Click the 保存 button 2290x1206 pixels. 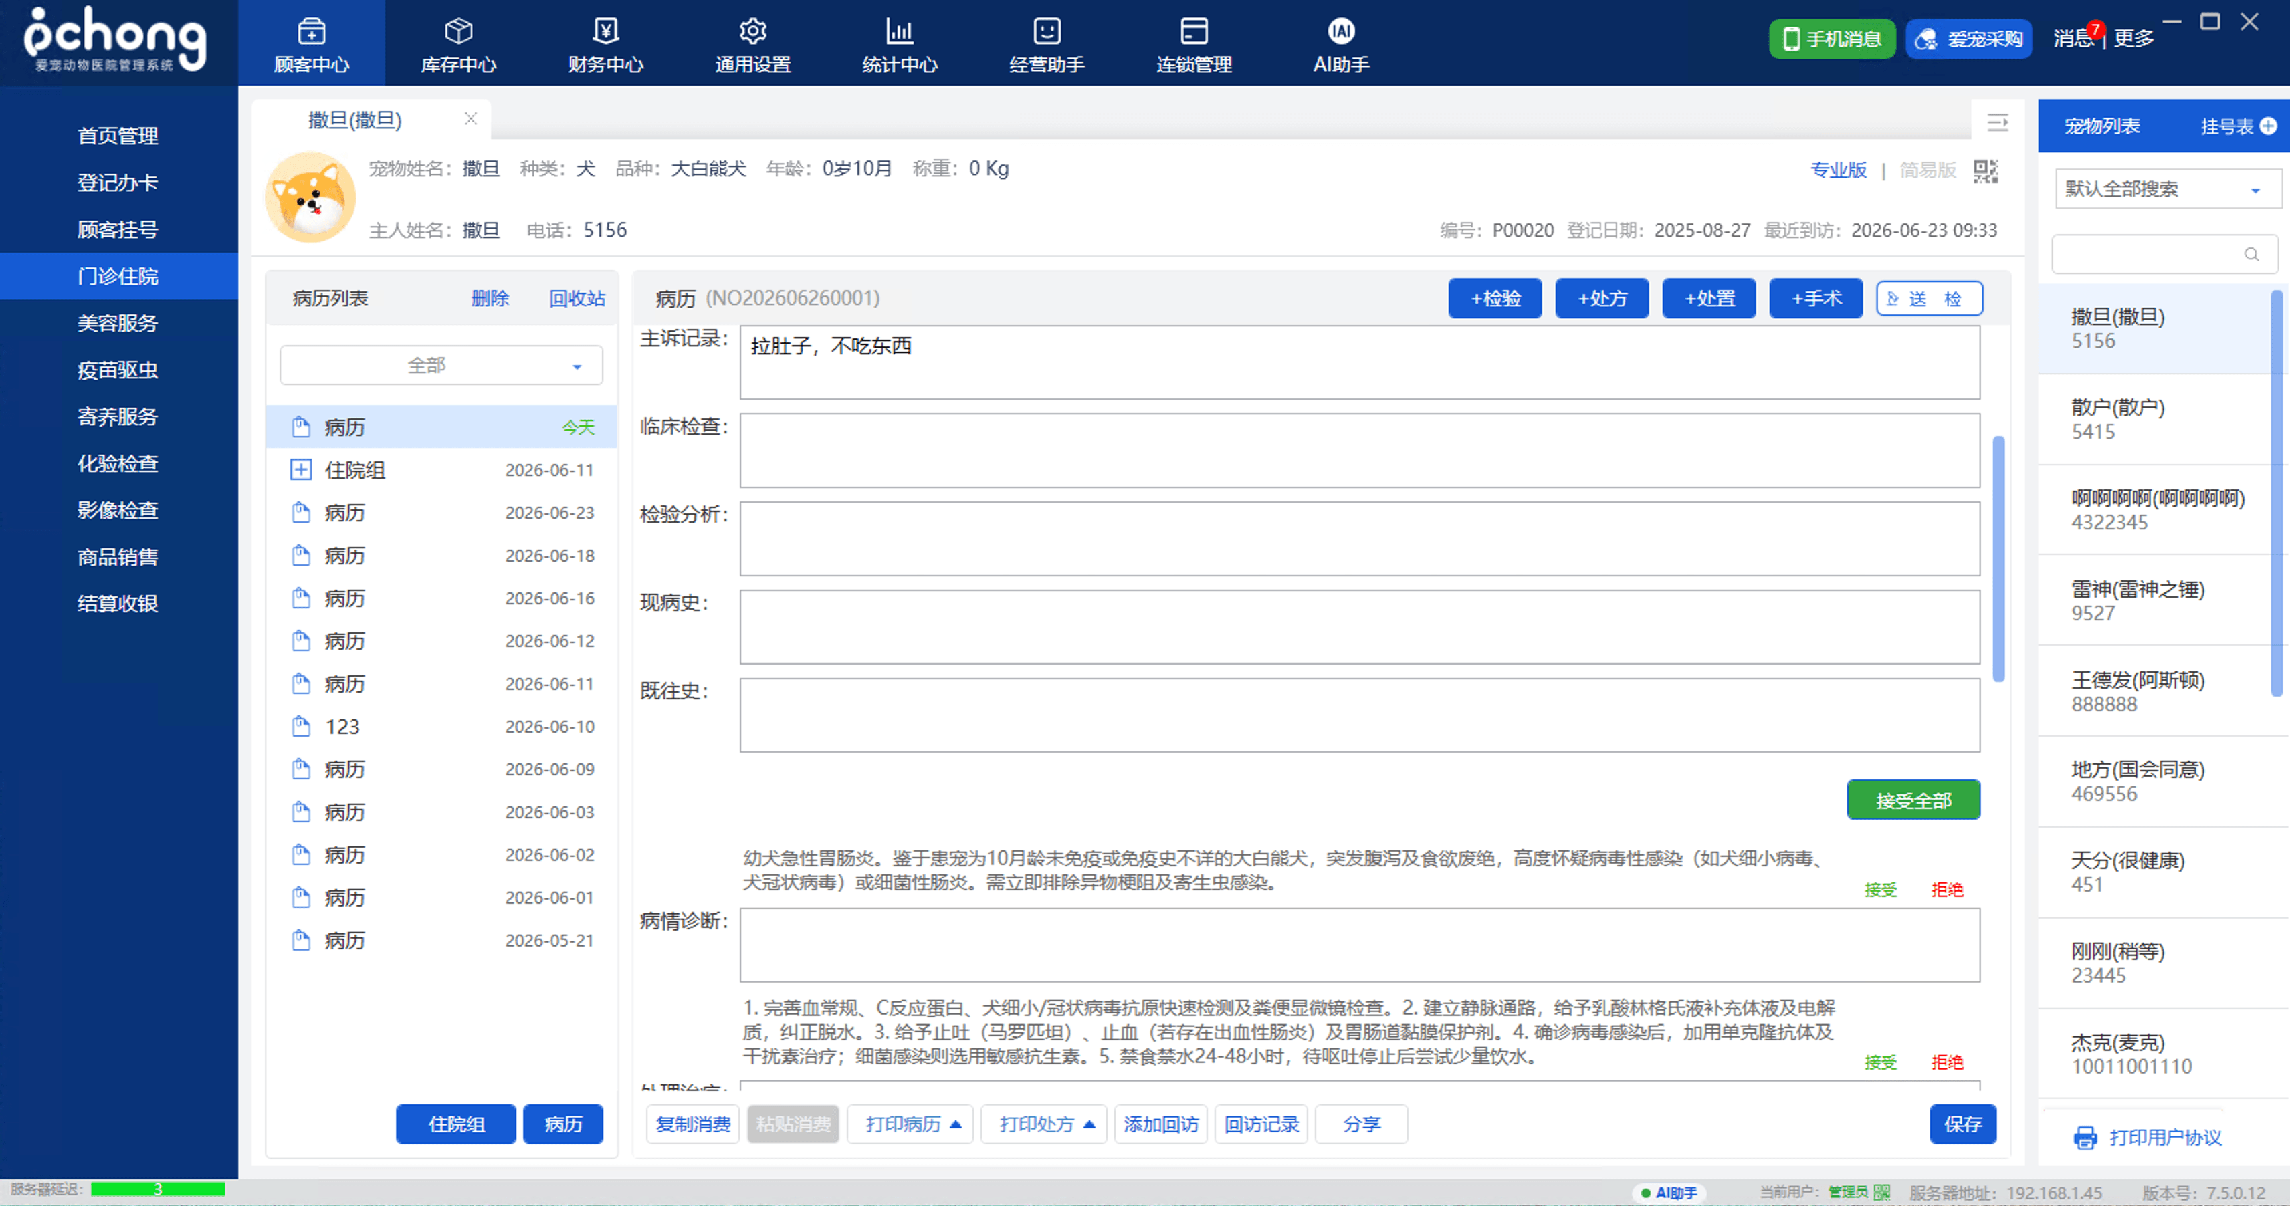1962,1124
